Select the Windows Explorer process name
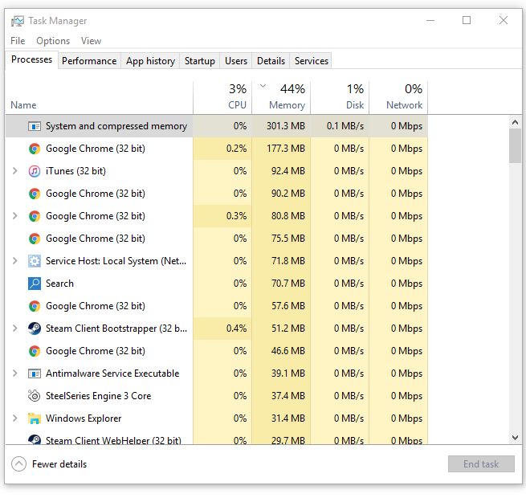Image resolution: width=526 pixels, height=498 pixels. (x=84, y=418)
